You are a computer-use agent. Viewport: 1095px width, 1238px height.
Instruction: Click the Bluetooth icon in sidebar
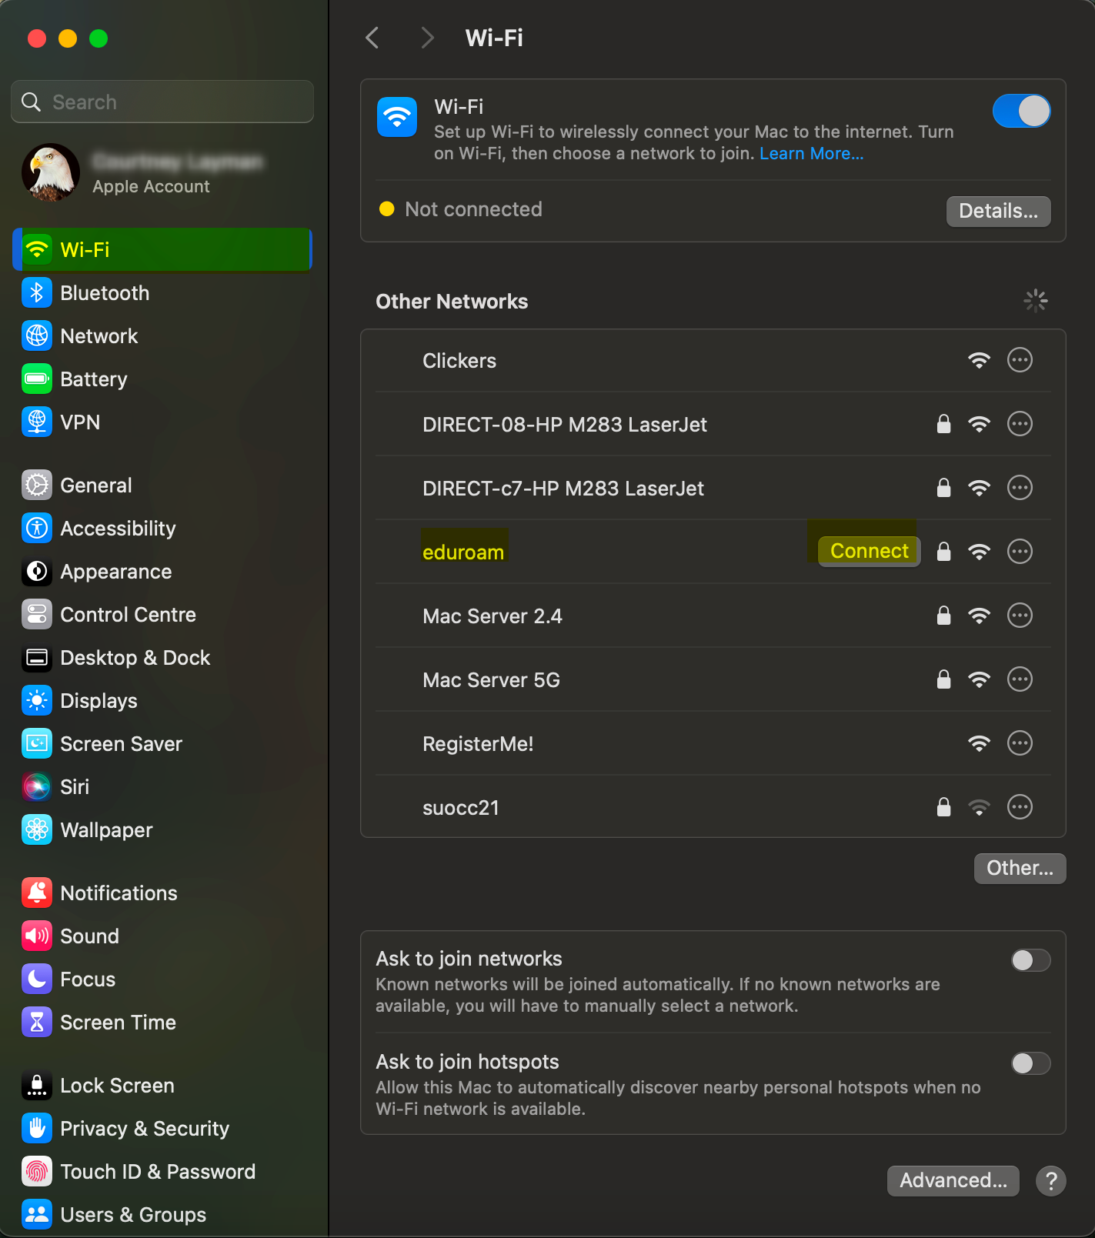tap(37, 293)
